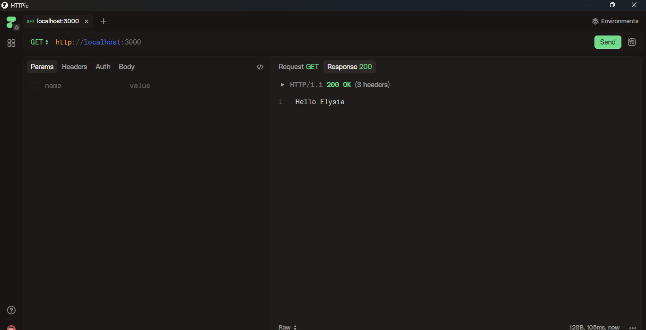This screenshot has width=646, height=330.
Task: Click the HTTPie logo icon in sidebar
Action: tap(11, 22)
